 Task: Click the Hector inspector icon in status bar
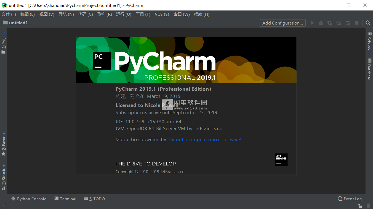(x=368, y=206)
